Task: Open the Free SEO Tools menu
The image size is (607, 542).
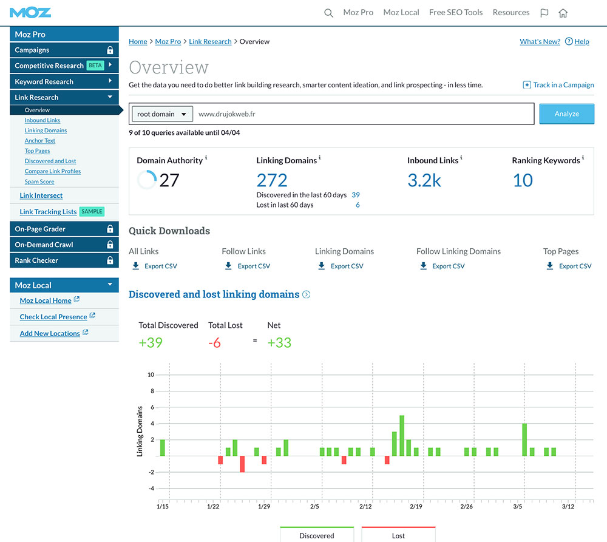Action: [x=456, y=12]
